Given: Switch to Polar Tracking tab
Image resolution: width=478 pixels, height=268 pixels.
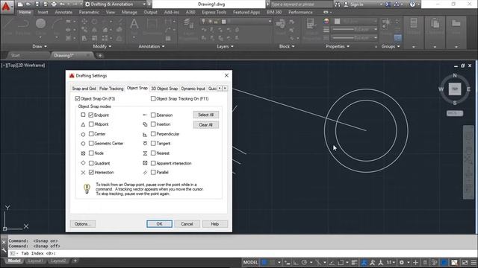Looking at the screenshot, I should point(111,89).
